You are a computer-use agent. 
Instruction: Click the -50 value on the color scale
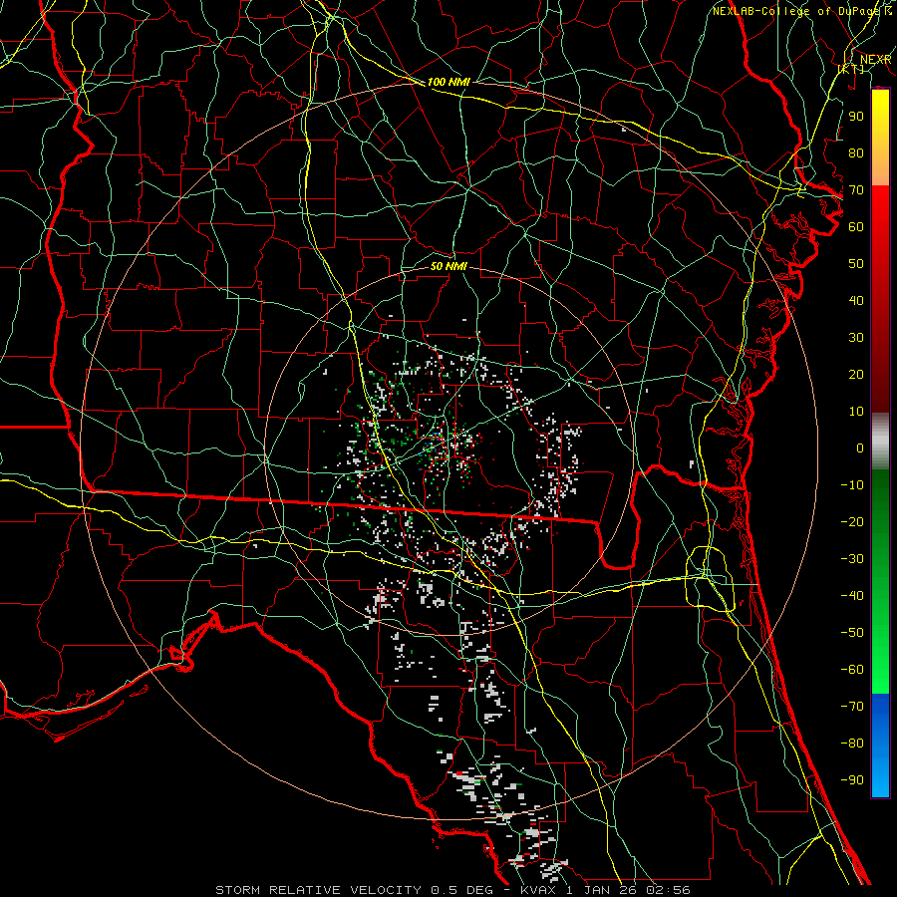pyautogui.click(x=852, y=633)
